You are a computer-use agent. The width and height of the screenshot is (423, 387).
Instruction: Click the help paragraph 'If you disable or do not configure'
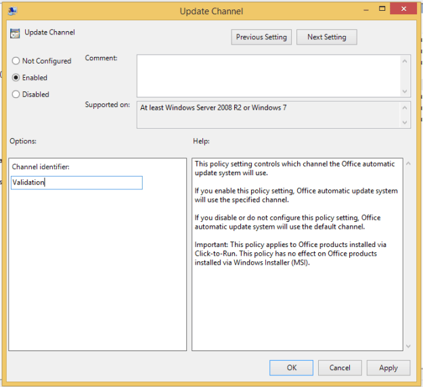click(288, 222)
